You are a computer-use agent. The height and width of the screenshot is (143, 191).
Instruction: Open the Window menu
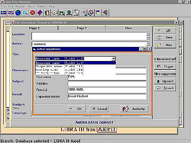pos(42,6)
